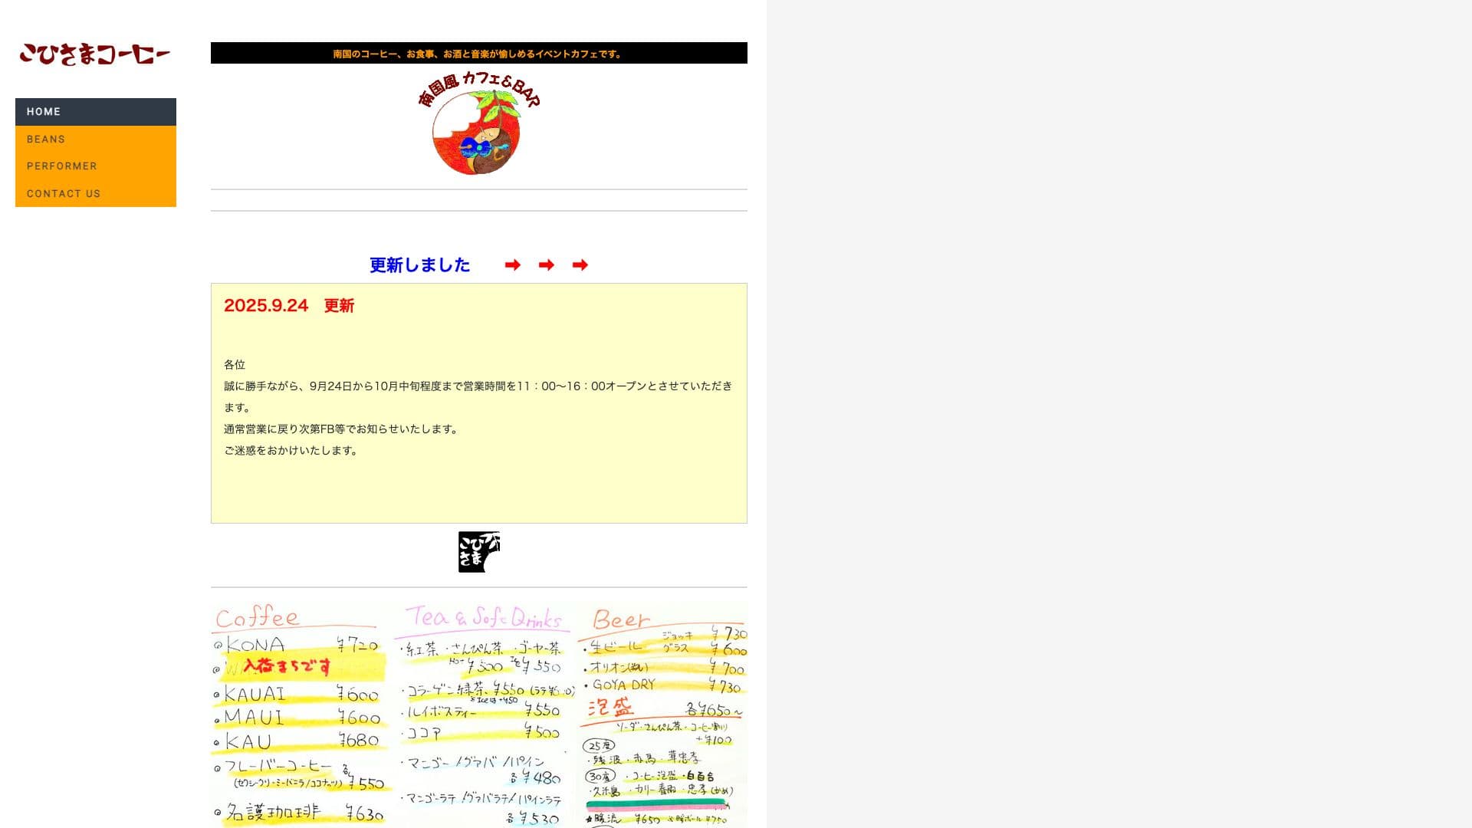This screenshot has height=828, width=1472.
Task: Click the last red arrow icon
Action: [580, 265]
